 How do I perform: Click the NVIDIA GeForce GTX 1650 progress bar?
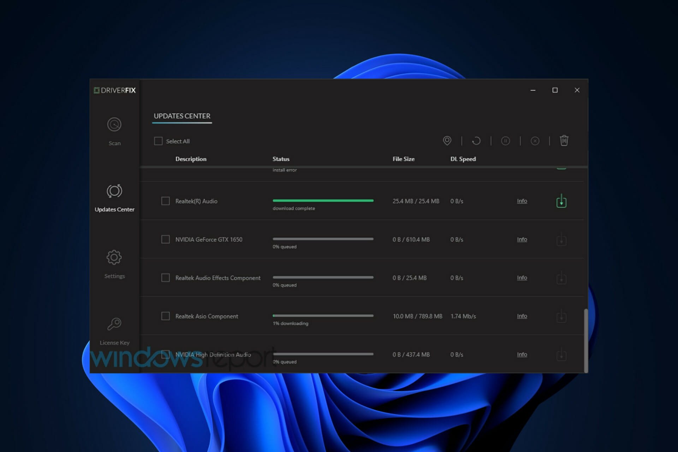323,239
